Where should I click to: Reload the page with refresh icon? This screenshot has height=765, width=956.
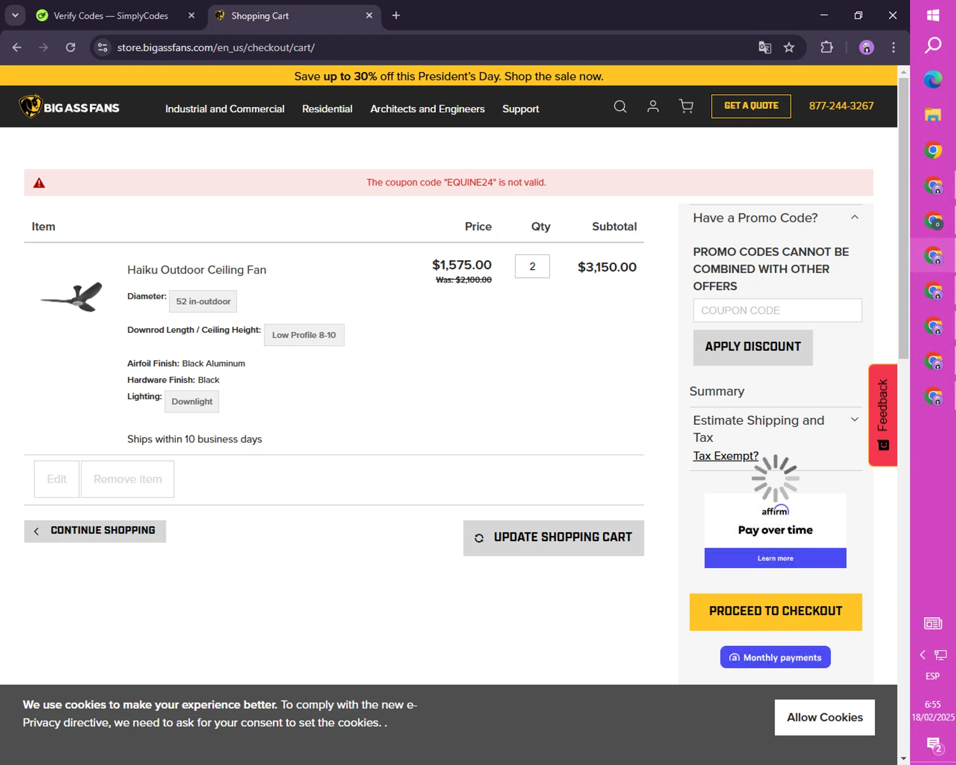pyautogui.click(x=71, y=47)
